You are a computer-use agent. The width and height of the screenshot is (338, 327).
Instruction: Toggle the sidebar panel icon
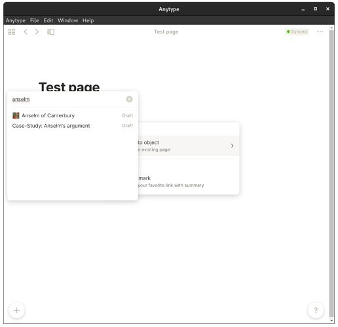(x=50, y=32)
